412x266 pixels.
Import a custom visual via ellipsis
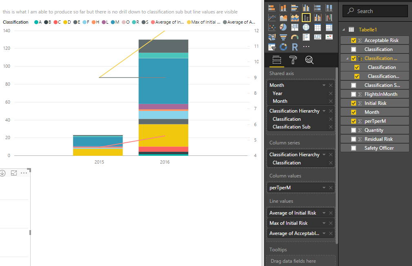pyautogui.click(x=306, y=47)
